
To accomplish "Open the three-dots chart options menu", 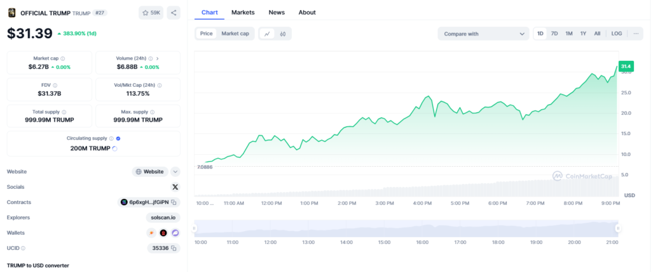I will pyautogui.click(x=636, y=34).
